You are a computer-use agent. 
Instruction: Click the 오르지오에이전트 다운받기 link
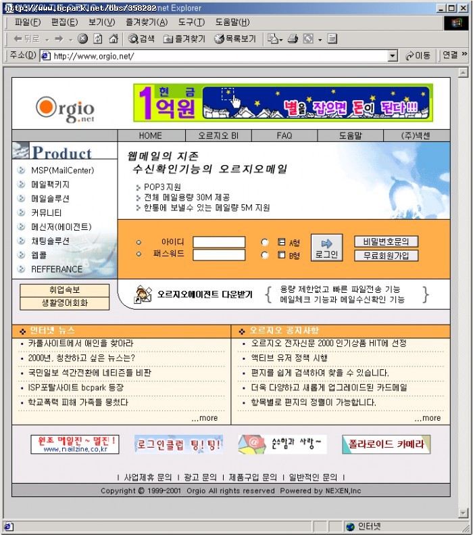[205, 294]
